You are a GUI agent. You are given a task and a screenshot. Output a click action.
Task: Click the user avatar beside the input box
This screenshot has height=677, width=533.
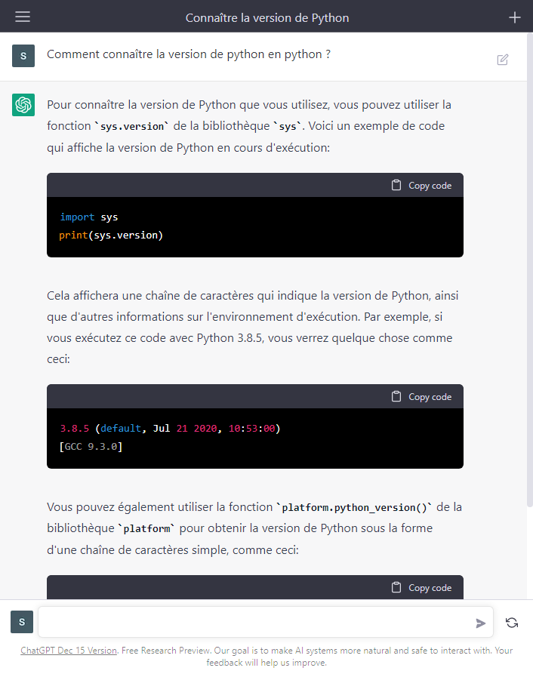tap(21, 622)
